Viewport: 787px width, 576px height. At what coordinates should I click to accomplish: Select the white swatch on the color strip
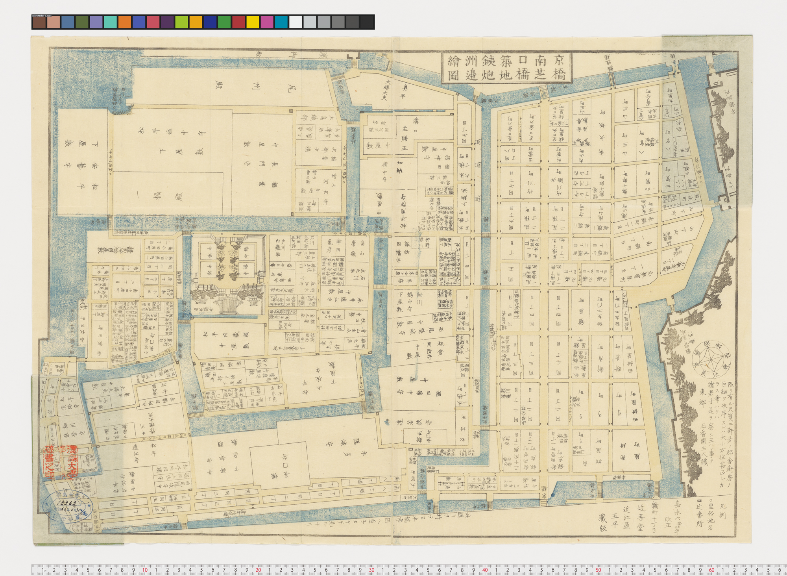(x=296, y=22)
